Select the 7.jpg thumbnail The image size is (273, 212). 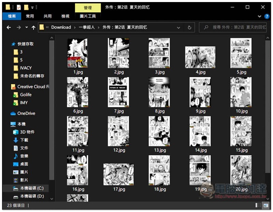118,92
